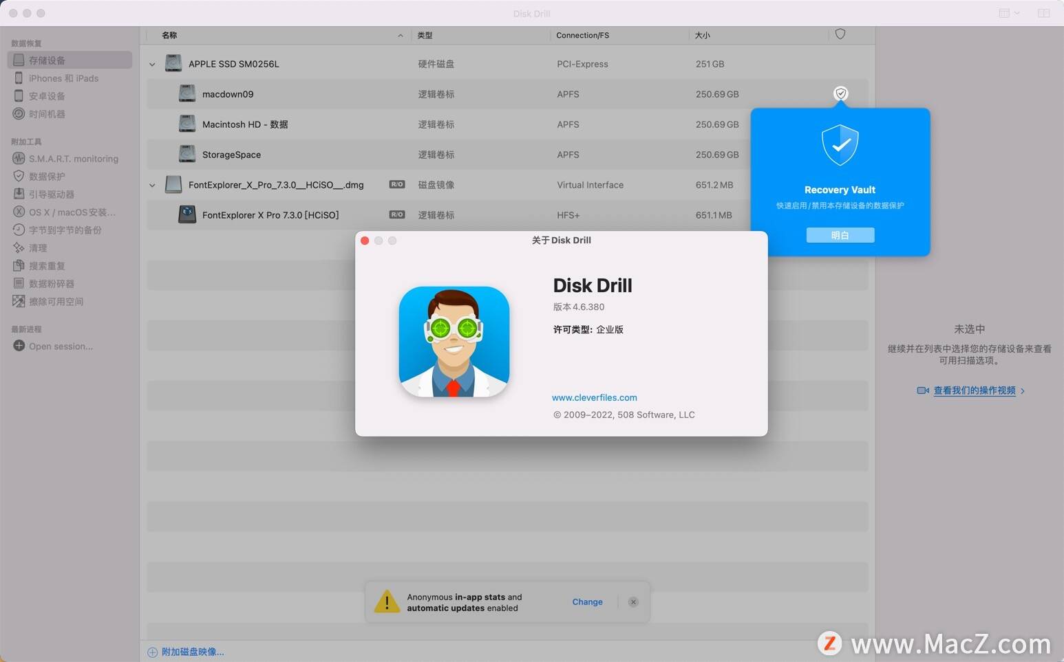The height and width of the screenshot is (662, 1064).
Task: Open the 搜索重复 duplicate finder
Action: tap(47, 265)
